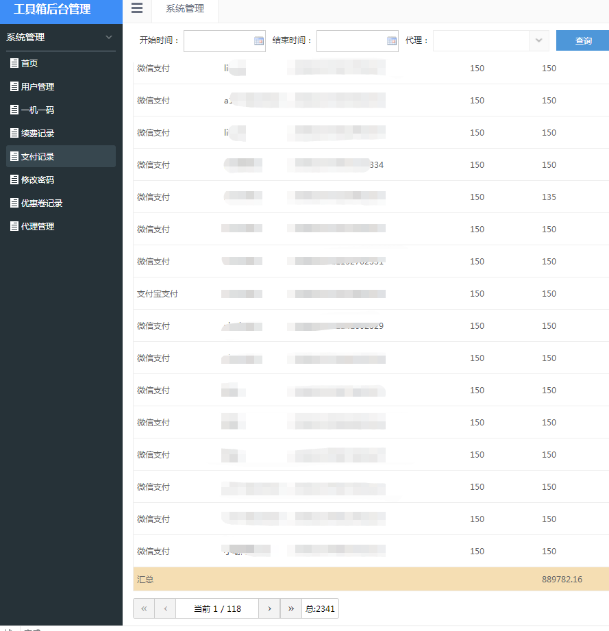Open the 首页 menu item
This screenshot has width=609, height=631.
click(61, 63)
